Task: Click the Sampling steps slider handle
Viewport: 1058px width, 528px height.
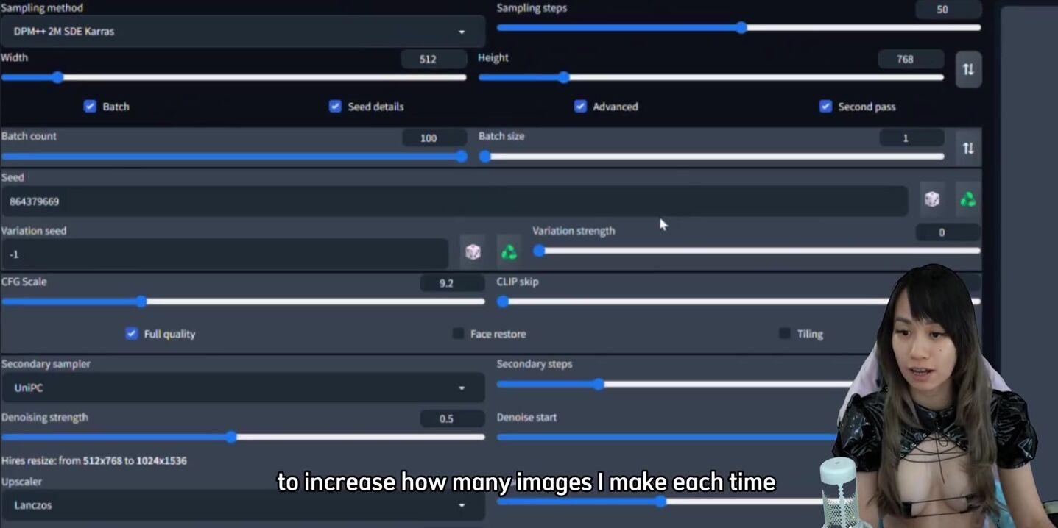Action: pyautogui.click(x=741, y=28)
